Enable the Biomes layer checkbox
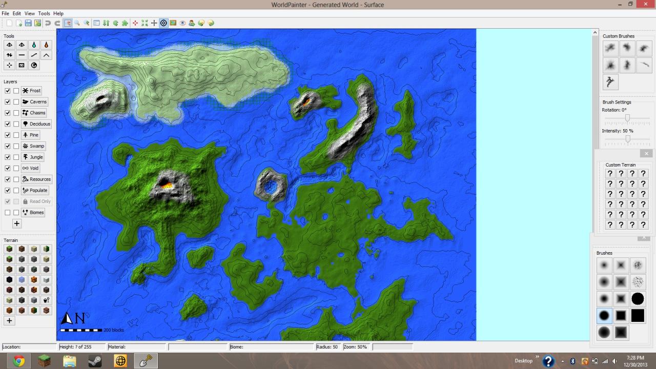656x369 pixels. 8,212
